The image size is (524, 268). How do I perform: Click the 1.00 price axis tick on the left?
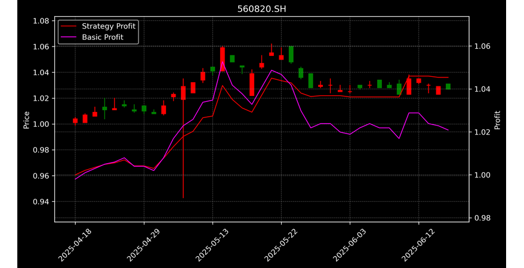(x=41, y=124)
